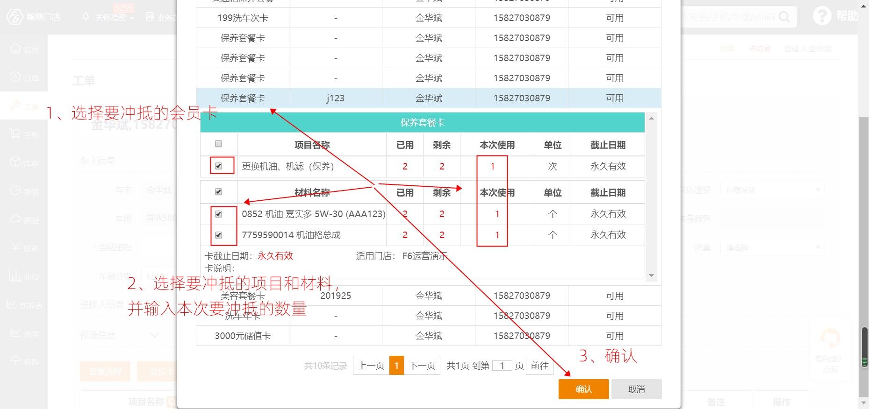Click the card detail panel scroll-down arrow
869x409 pixels.
click(x=651, y=275)
